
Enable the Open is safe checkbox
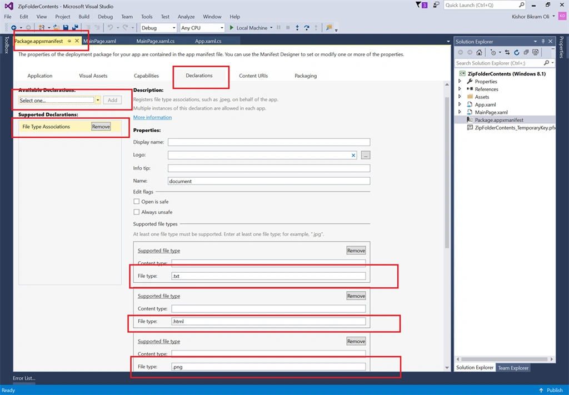click(137, 201)
